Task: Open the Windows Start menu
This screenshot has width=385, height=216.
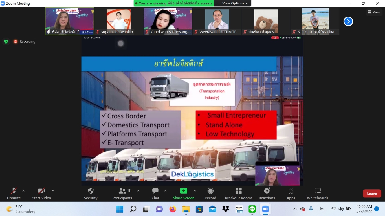Action: (120, 209)
